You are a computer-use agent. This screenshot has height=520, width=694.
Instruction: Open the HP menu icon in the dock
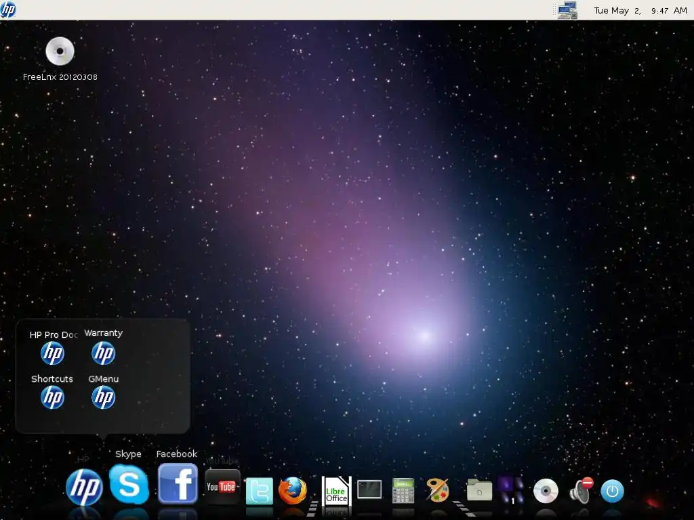[84, 487]
